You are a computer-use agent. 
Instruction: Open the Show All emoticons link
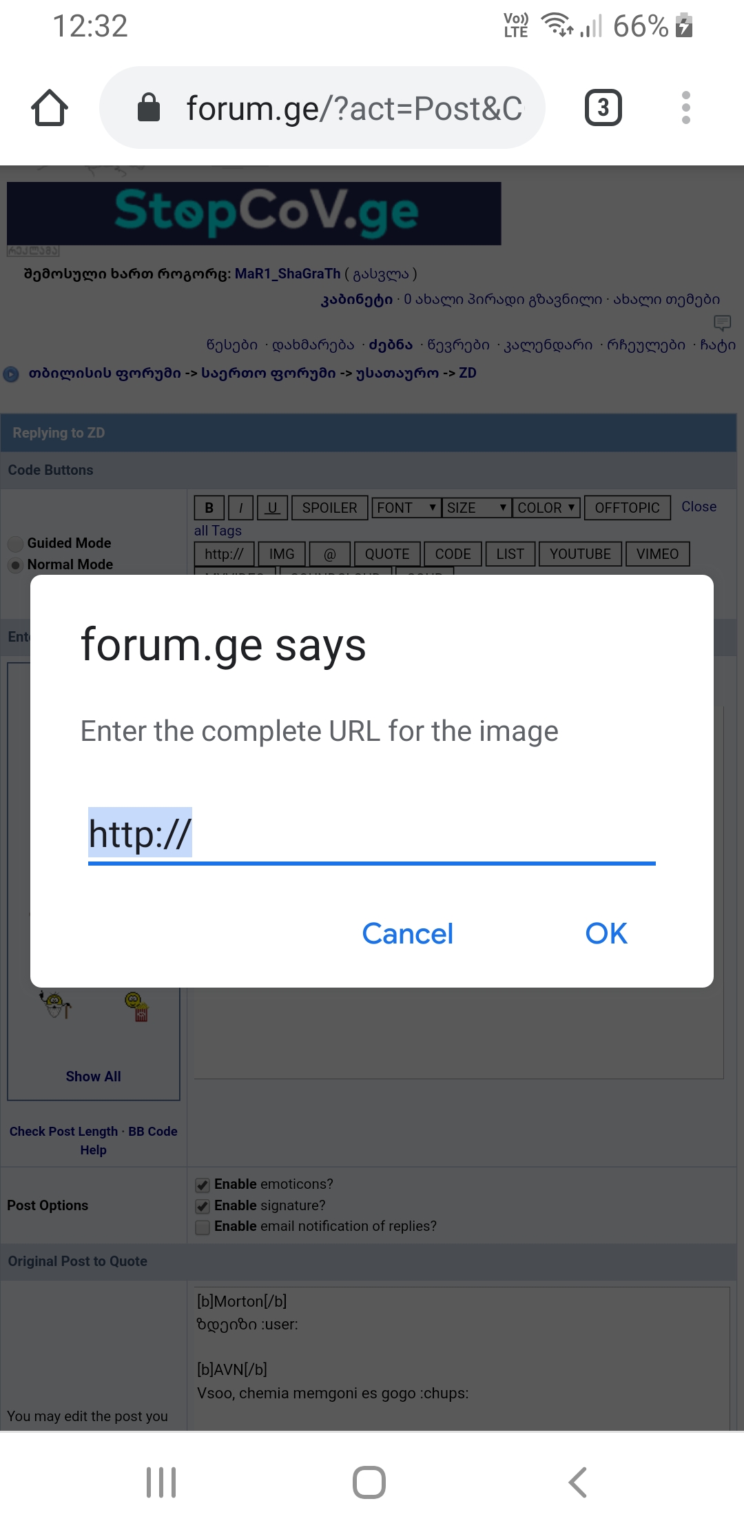click(x=93, y=1077)
